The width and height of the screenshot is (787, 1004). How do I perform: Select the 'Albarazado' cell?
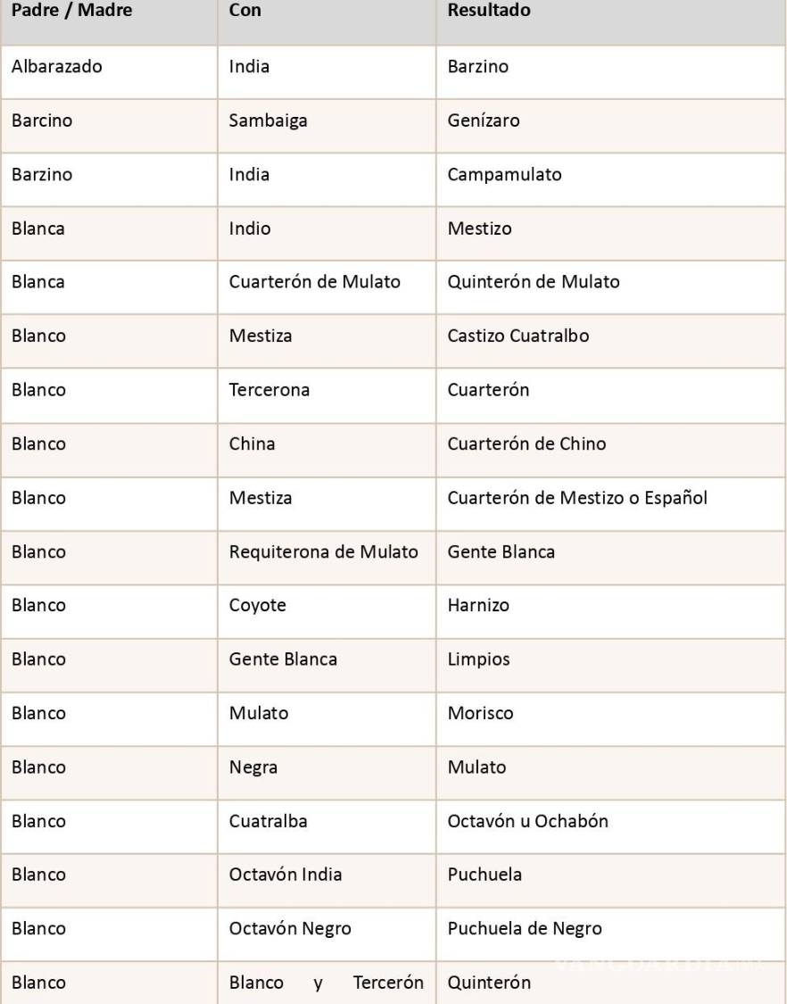coord(57,67)
